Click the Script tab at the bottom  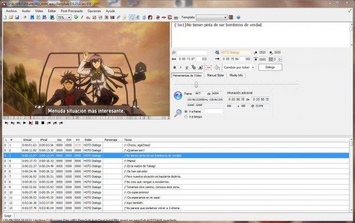pyautogui.click(x=8, y=216)
